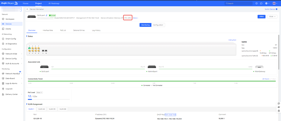
Task: Switch to the Monitoring view
Action: pyautogui.click(x=145, y=25)
